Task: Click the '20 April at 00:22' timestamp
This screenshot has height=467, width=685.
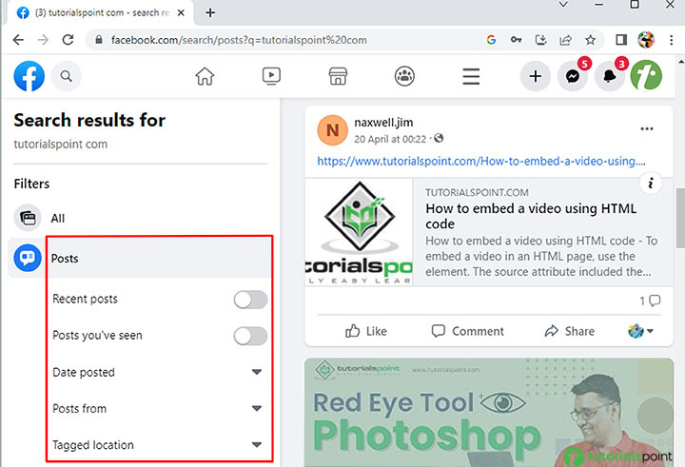Action: click(x=390, y=139)
